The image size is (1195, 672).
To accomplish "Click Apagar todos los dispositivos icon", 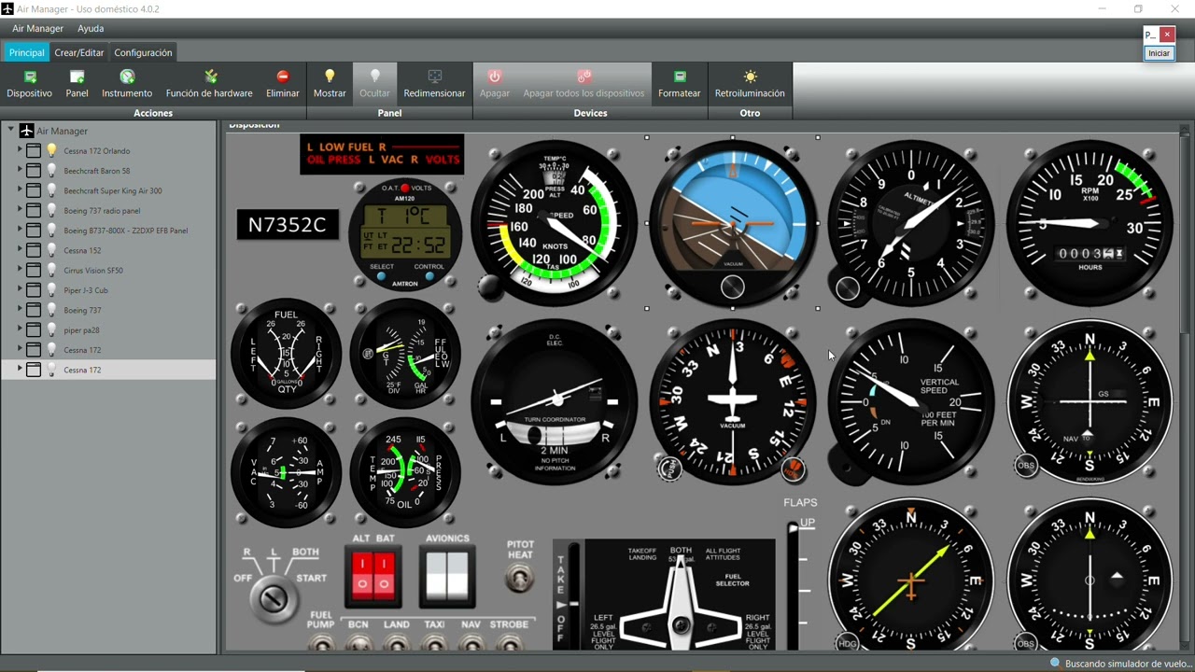I will [x=583, y=77].
